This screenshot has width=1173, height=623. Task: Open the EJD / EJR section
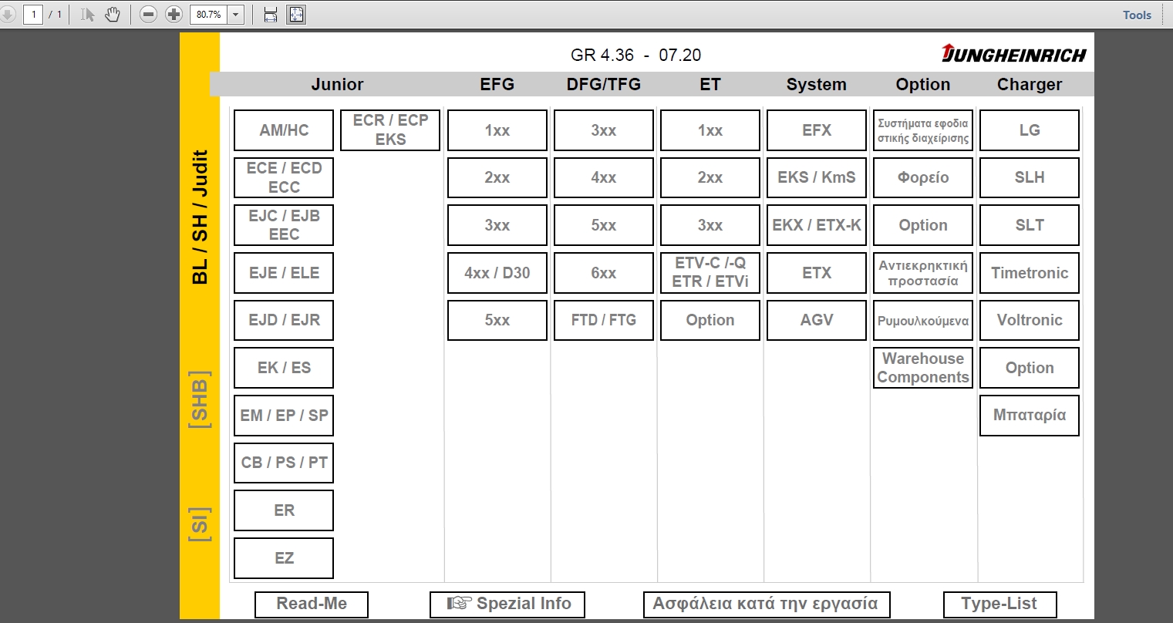(284, 320)
